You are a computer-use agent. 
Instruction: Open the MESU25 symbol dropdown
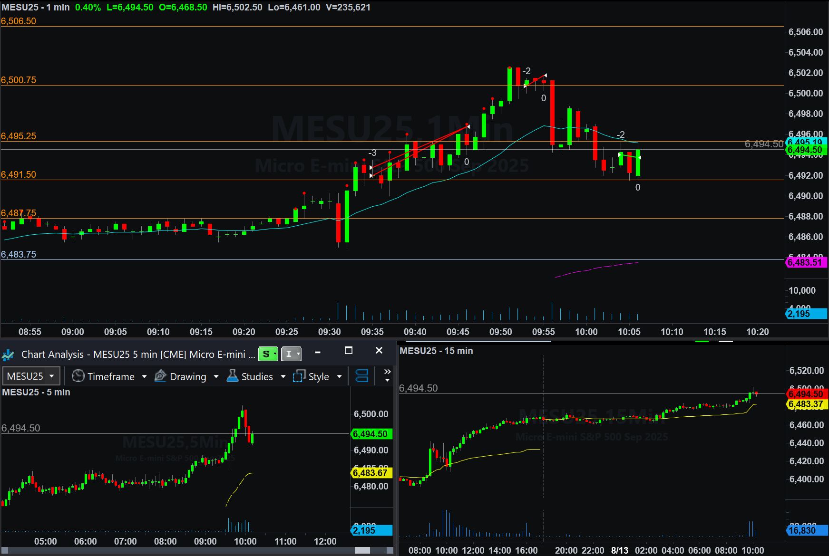31,376
